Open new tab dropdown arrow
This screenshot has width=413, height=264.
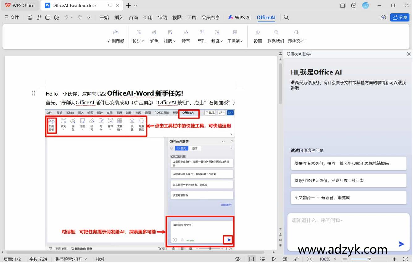point(136,6)
